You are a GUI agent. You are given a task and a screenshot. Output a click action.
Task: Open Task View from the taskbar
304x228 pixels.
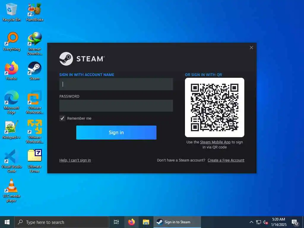point(116,222)
